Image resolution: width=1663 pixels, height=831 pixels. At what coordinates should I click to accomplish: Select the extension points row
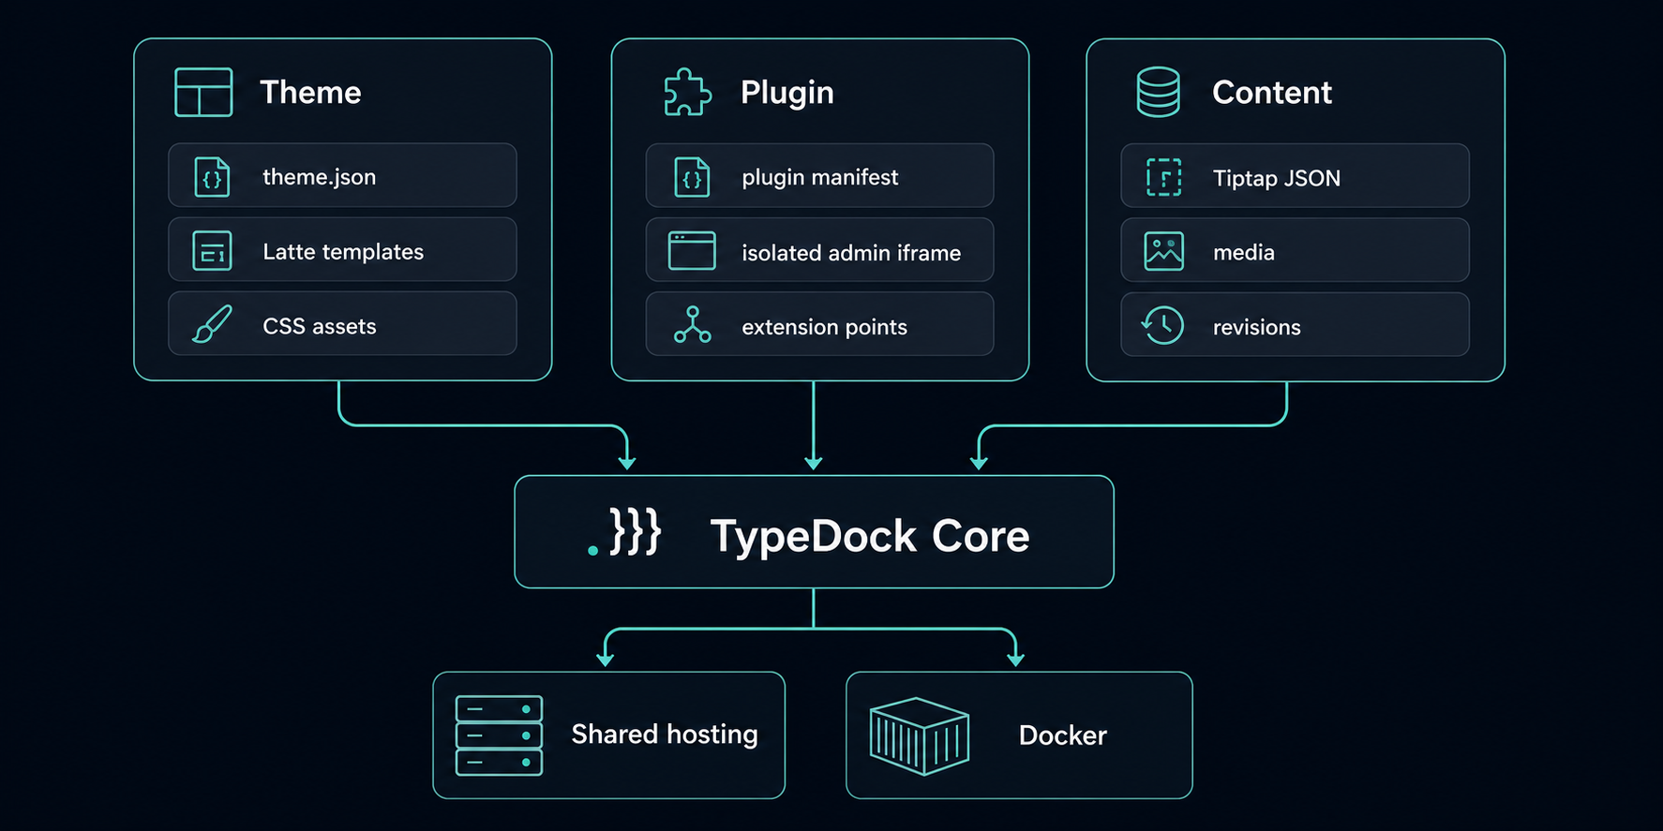[x=819, y=323]
